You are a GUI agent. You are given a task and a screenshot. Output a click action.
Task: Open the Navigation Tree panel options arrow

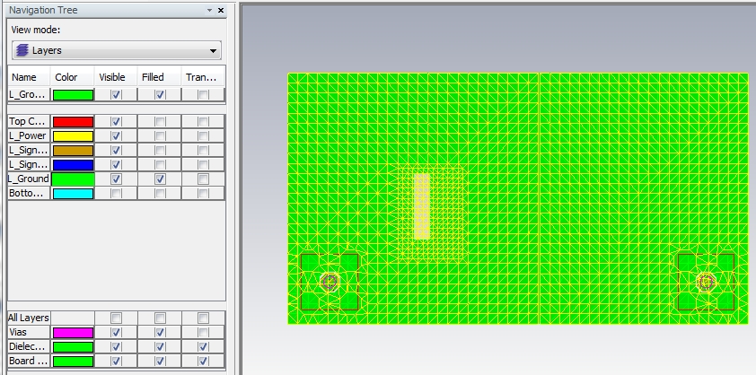209,10
